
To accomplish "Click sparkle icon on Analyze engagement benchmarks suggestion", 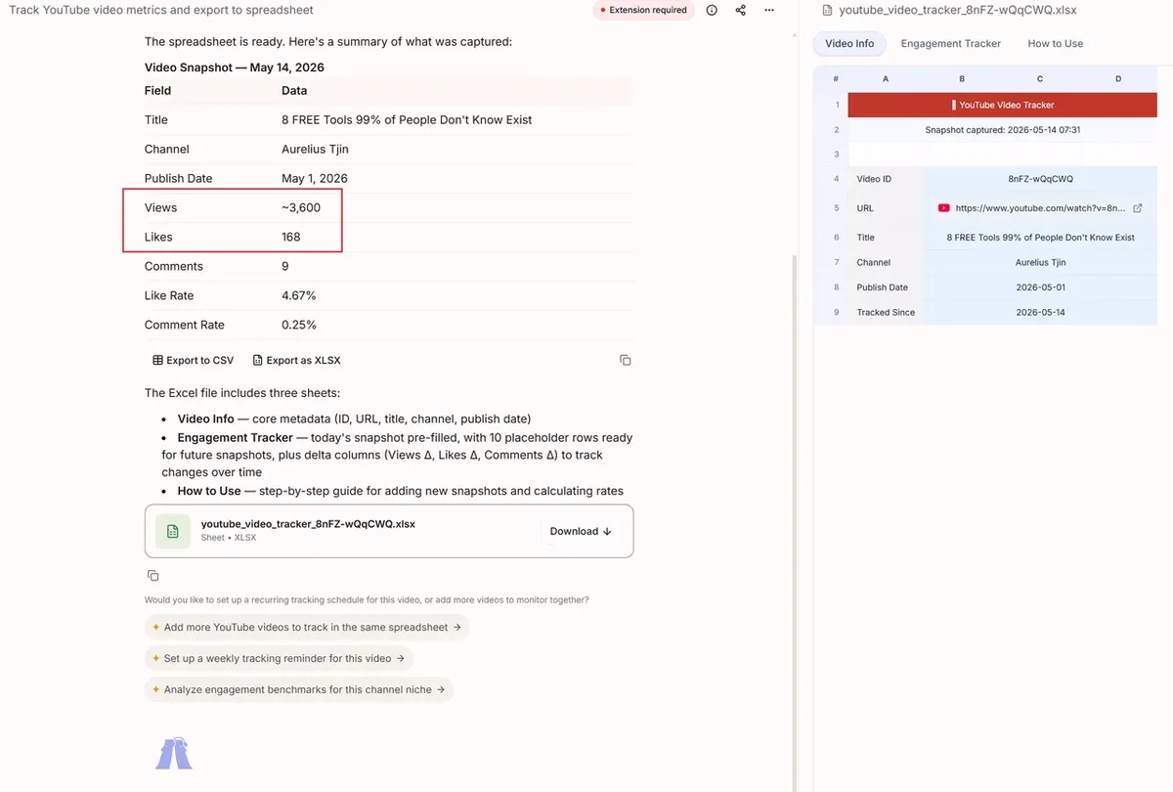I will click(x=155, y=689).
